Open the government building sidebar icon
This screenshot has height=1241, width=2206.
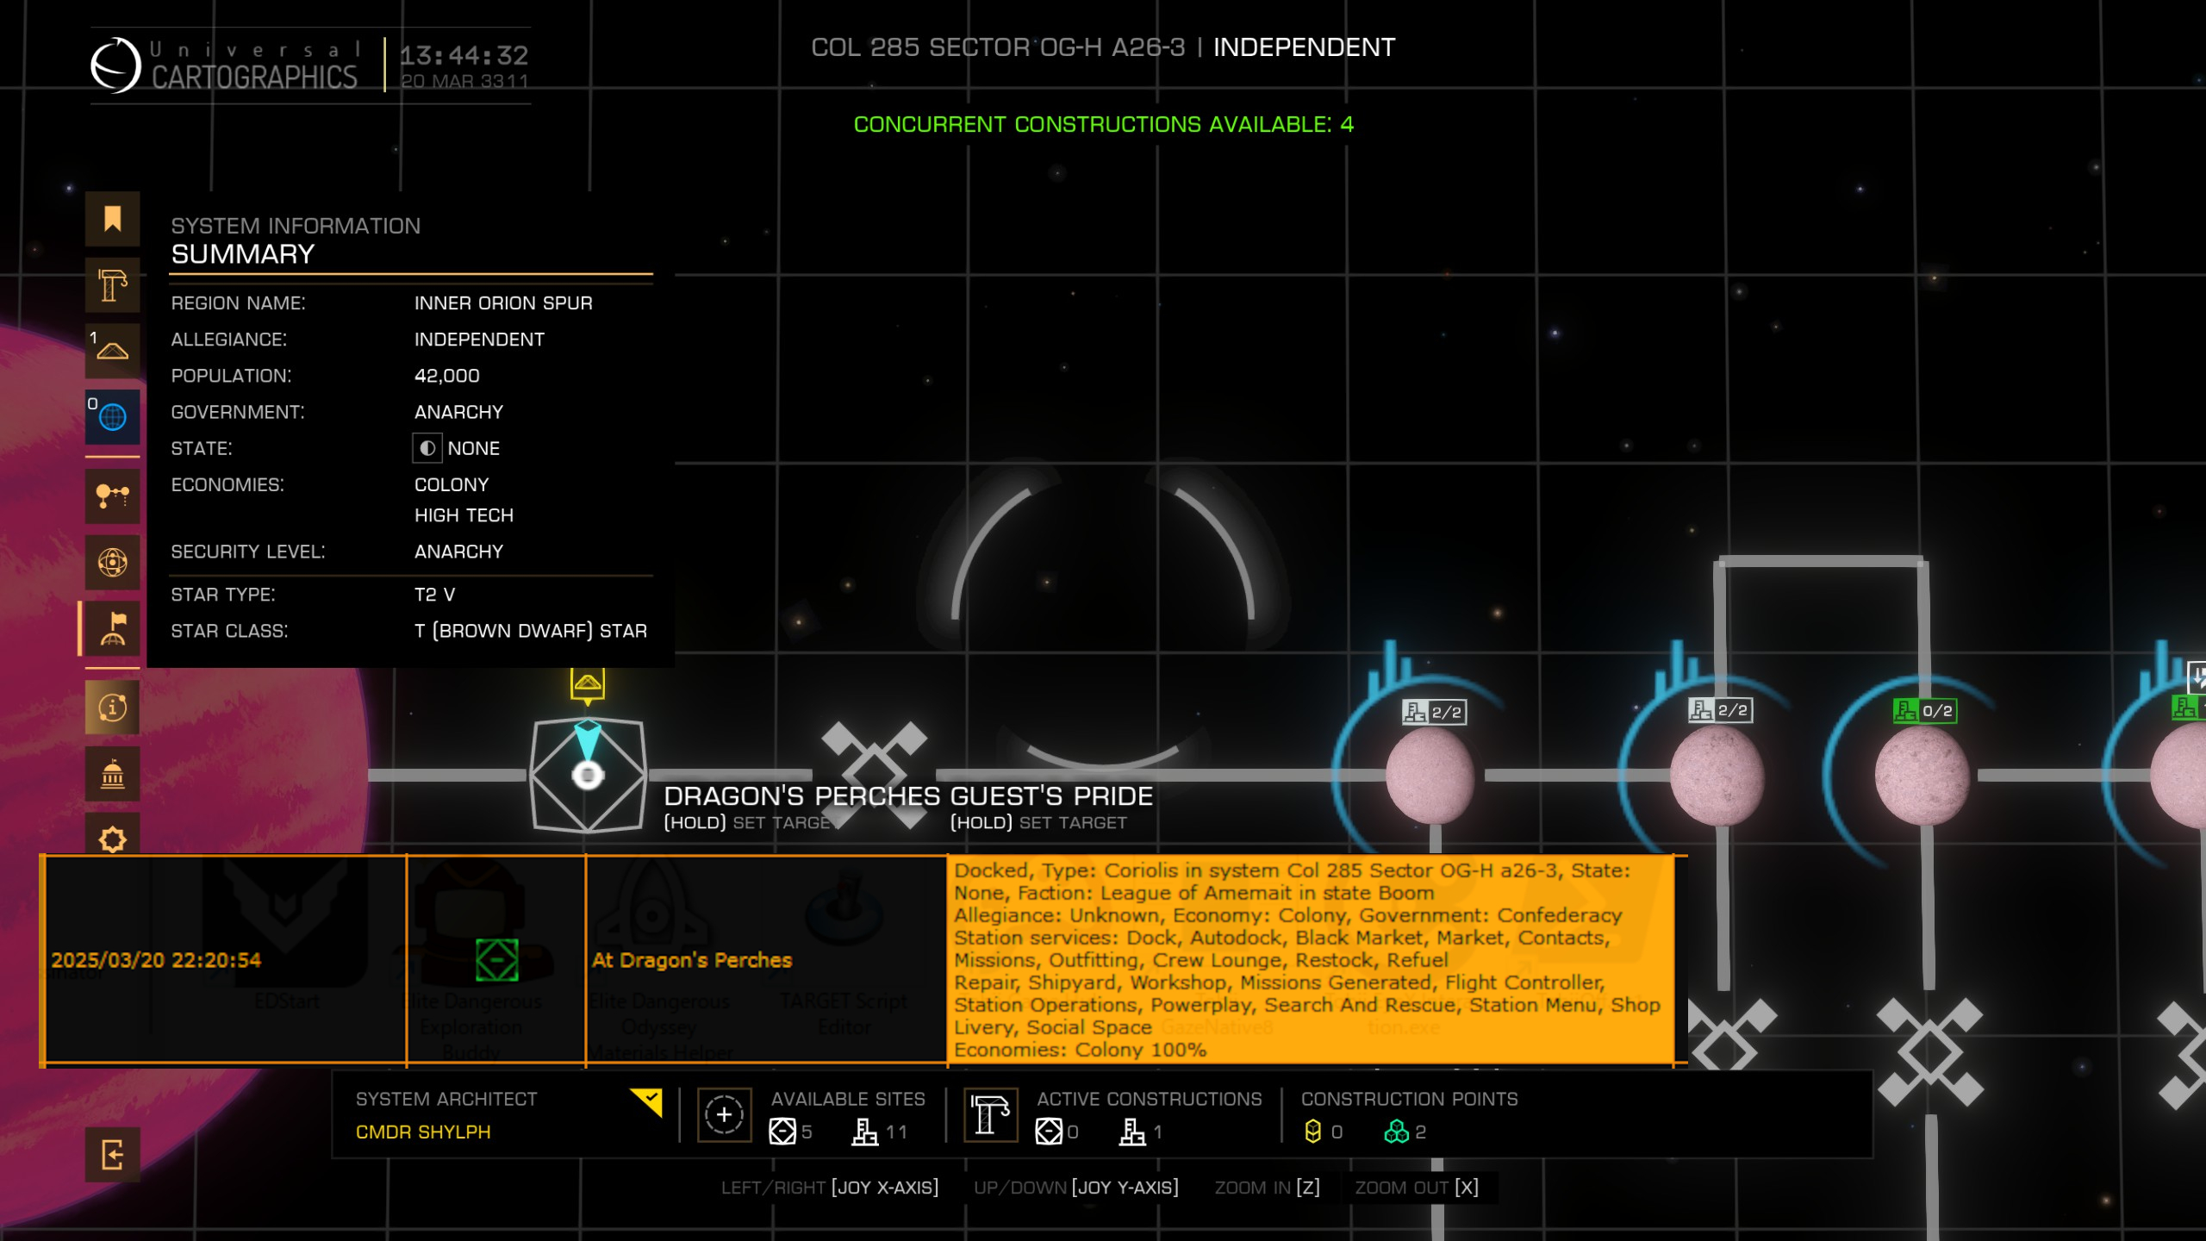click(x=112, y=774)
